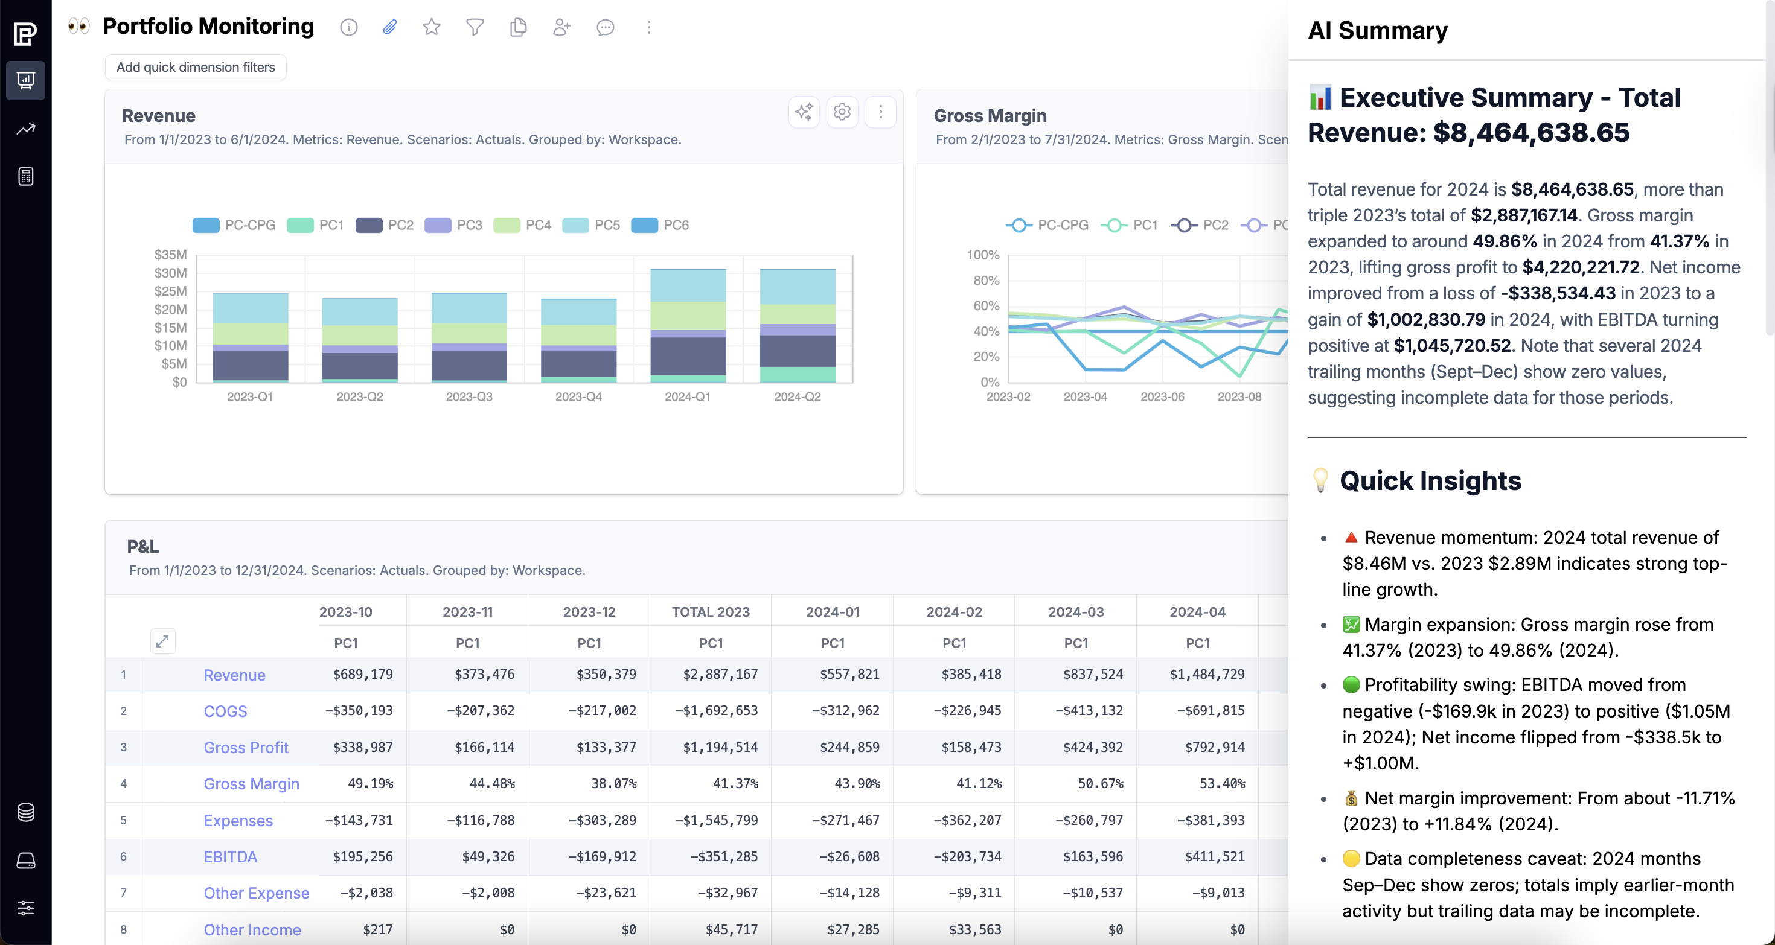1775x945 pixels.
Task: Open the calculator sidebar section
Action: (25, 176)
